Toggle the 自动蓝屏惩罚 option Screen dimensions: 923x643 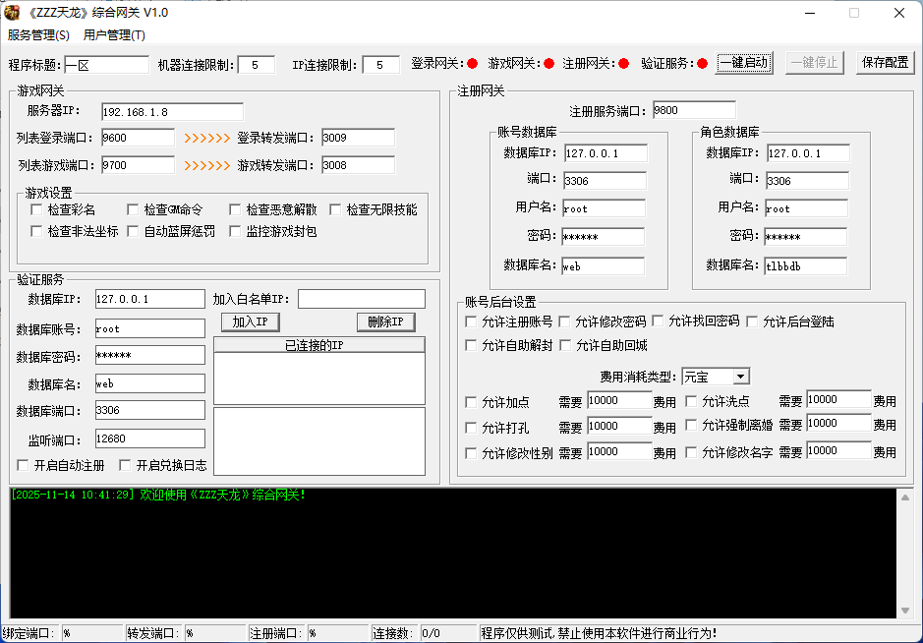(x=134, y=232)
